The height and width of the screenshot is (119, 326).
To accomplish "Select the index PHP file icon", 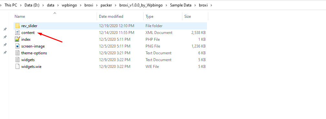I will tap(17, 39).
